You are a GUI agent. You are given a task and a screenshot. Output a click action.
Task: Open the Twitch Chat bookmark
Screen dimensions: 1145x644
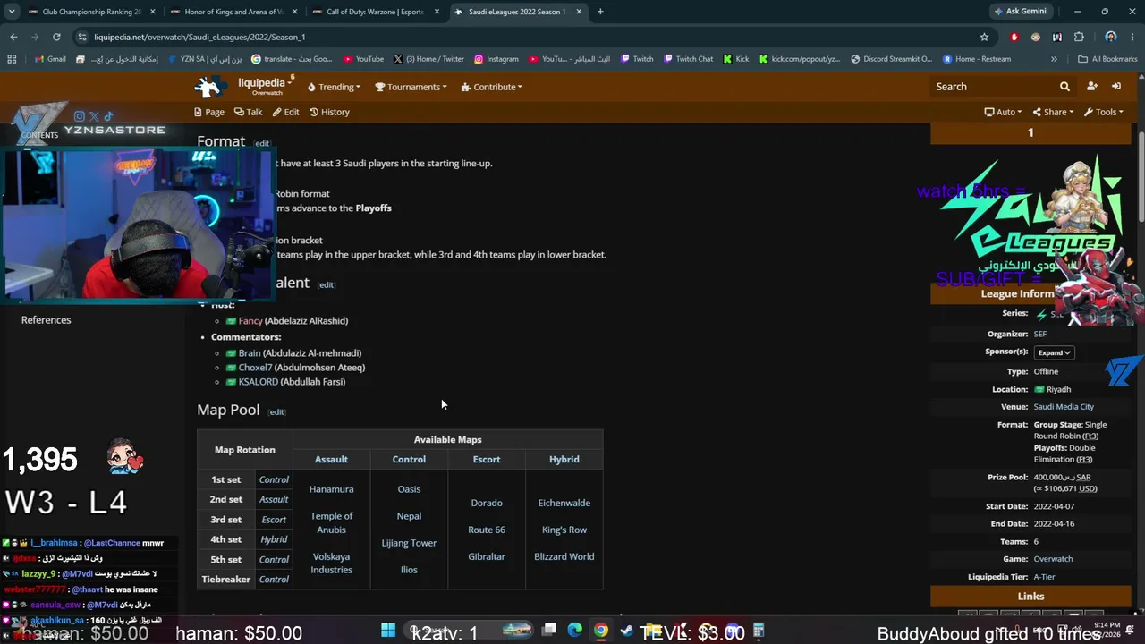tap(689, 59)
